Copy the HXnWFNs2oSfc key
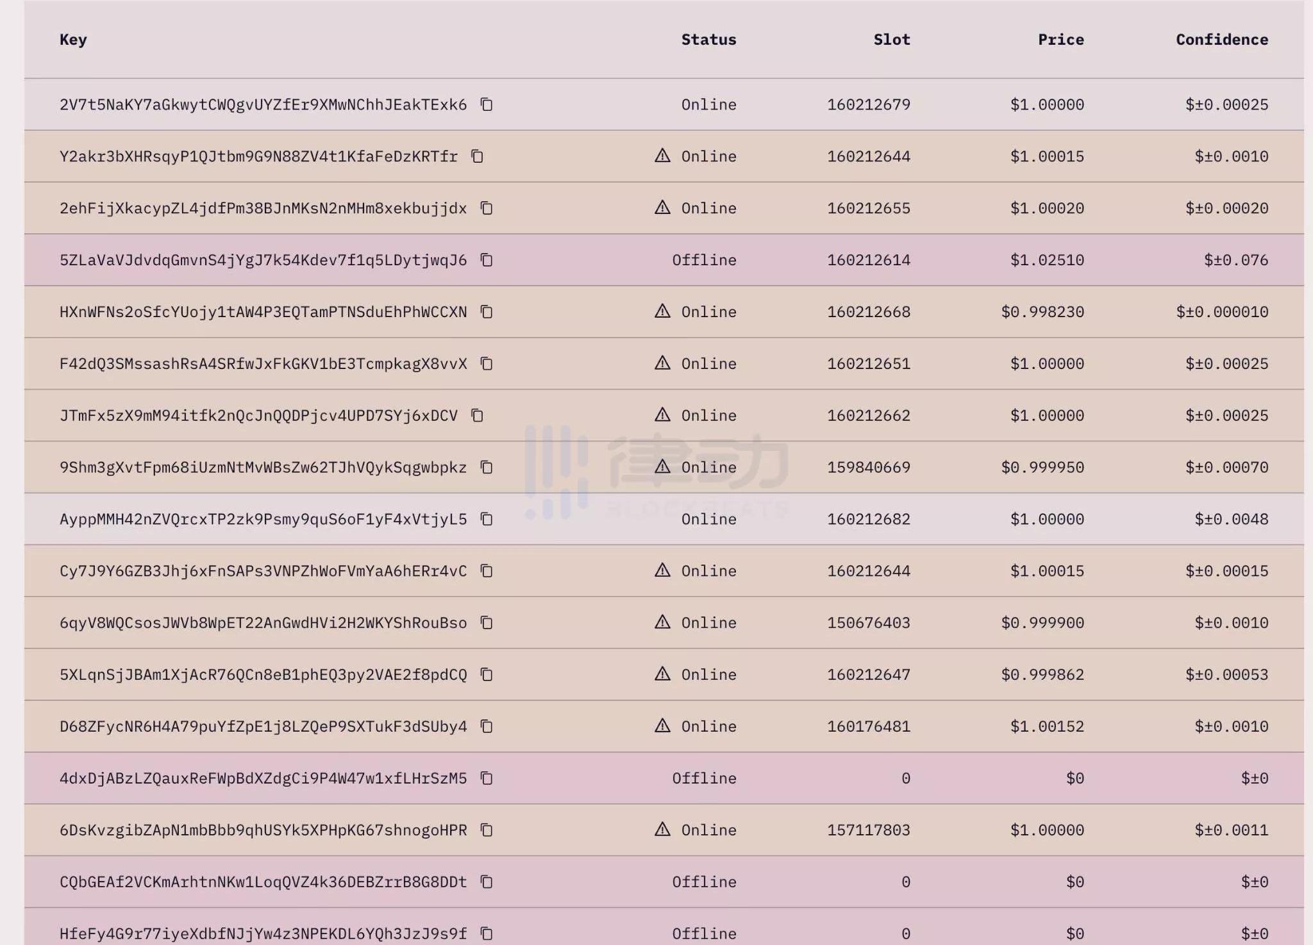 coord(487,312)
